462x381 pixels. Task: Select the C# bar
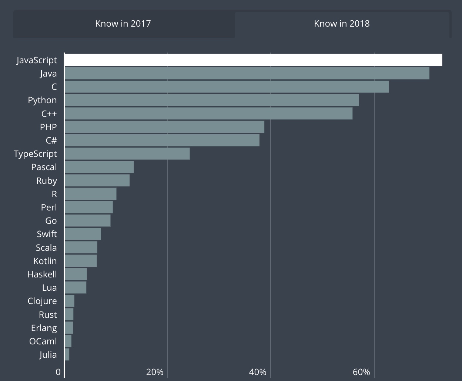tap(162, 140)
